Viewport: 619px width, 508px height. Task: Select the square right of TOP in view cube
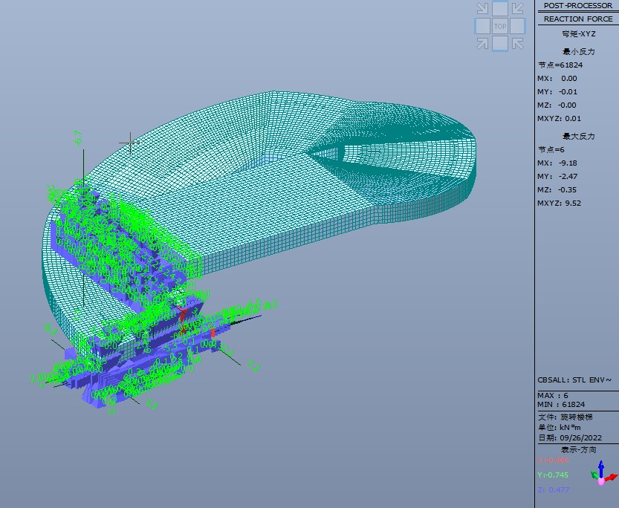point(517,27)
